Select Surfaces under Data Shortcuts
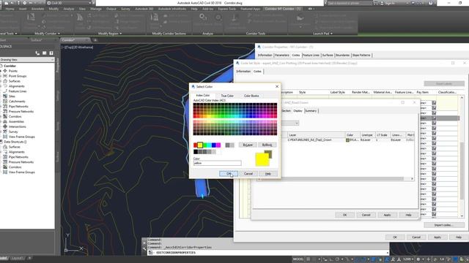Viewport: 469px width, 263px height. coord(14,147)
